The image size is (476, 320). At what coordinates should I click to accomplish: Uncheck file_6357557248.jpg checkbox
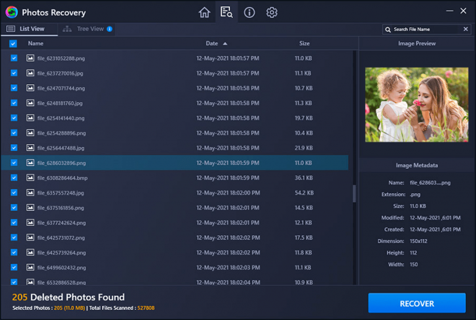[x=14, y=192]
